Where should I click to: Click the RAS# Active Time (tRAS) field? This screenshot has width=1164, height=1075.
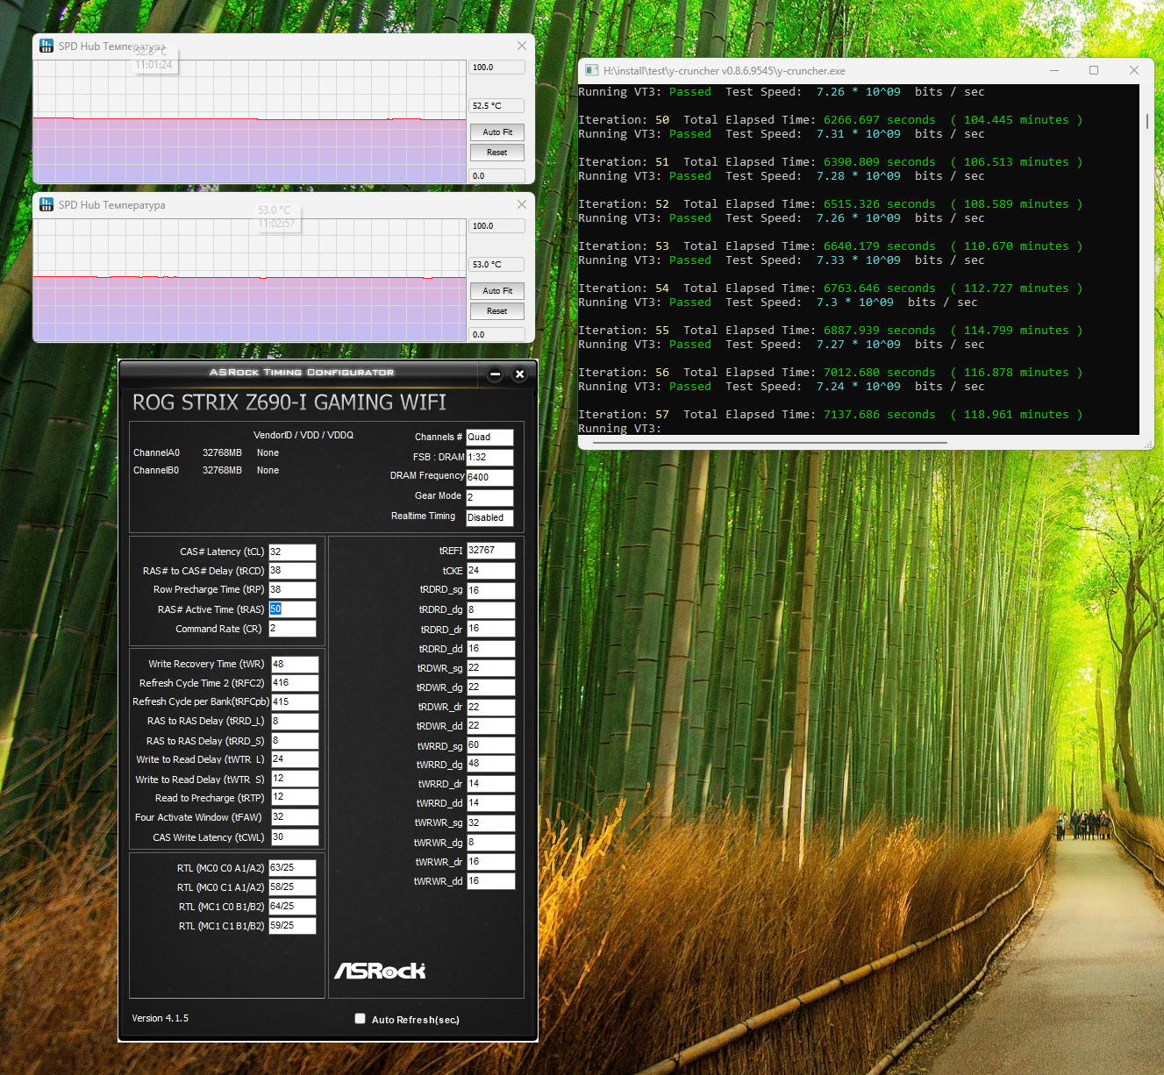tap(292, 609)
